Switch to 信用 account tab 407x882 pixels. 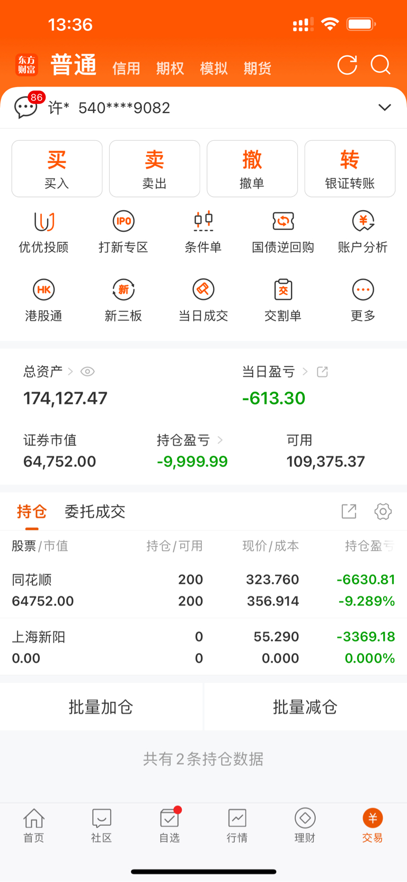tap(126, 68)
